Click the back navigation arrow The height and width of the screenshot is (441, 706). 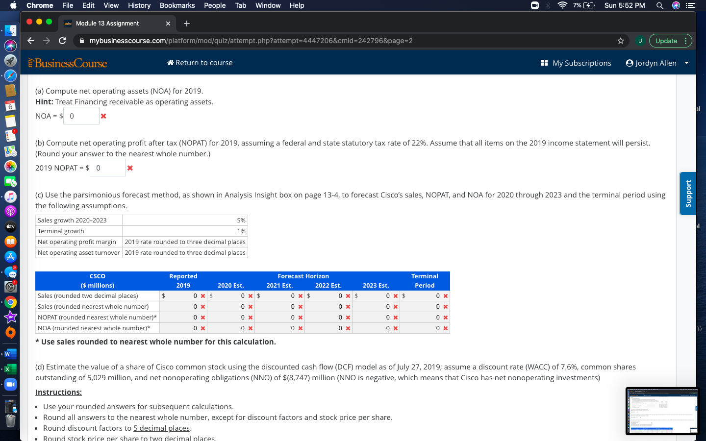[30, 41]
